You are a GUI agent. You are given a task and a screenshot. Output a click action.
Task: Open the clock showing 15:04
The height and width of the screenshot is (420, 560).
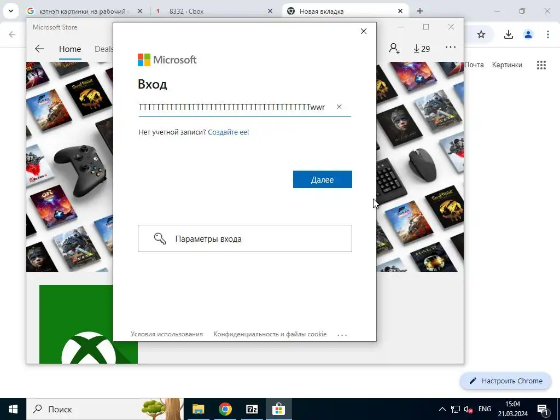513,409
